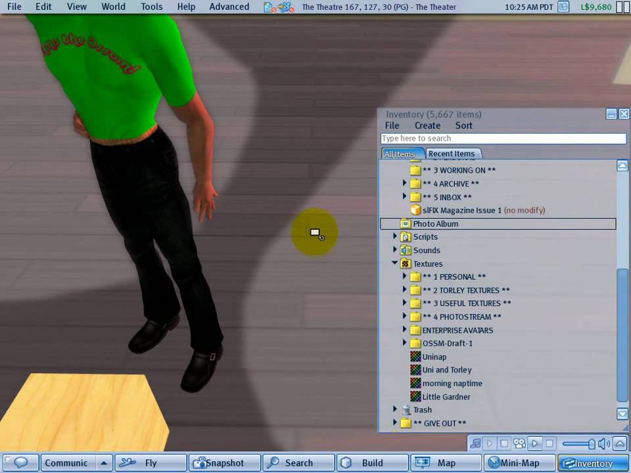Open the Edit menu
Screen dimensions: 631x473
43,7
